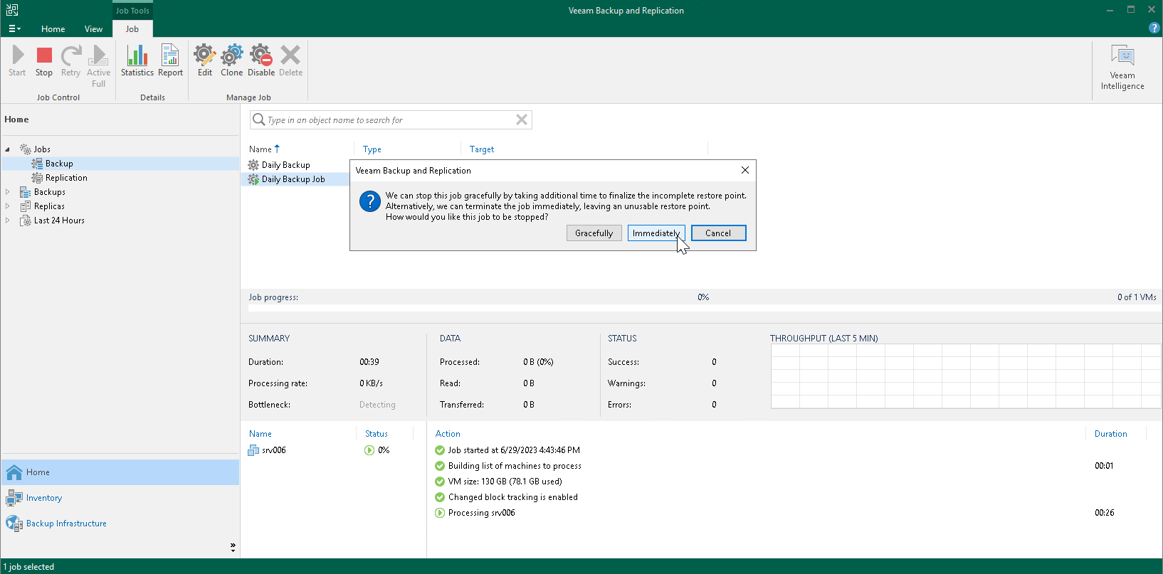1163x574 pixels.
Task: Switch to the Home ribbon tab
Action: coord(53,29)
